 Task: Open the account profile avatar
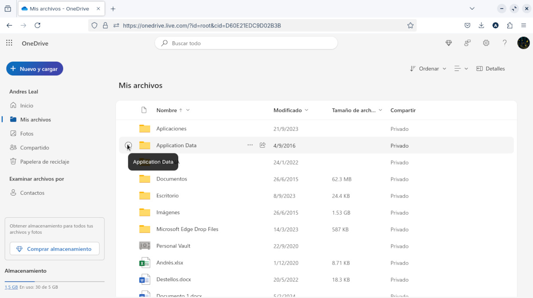[x=524, y=43]
